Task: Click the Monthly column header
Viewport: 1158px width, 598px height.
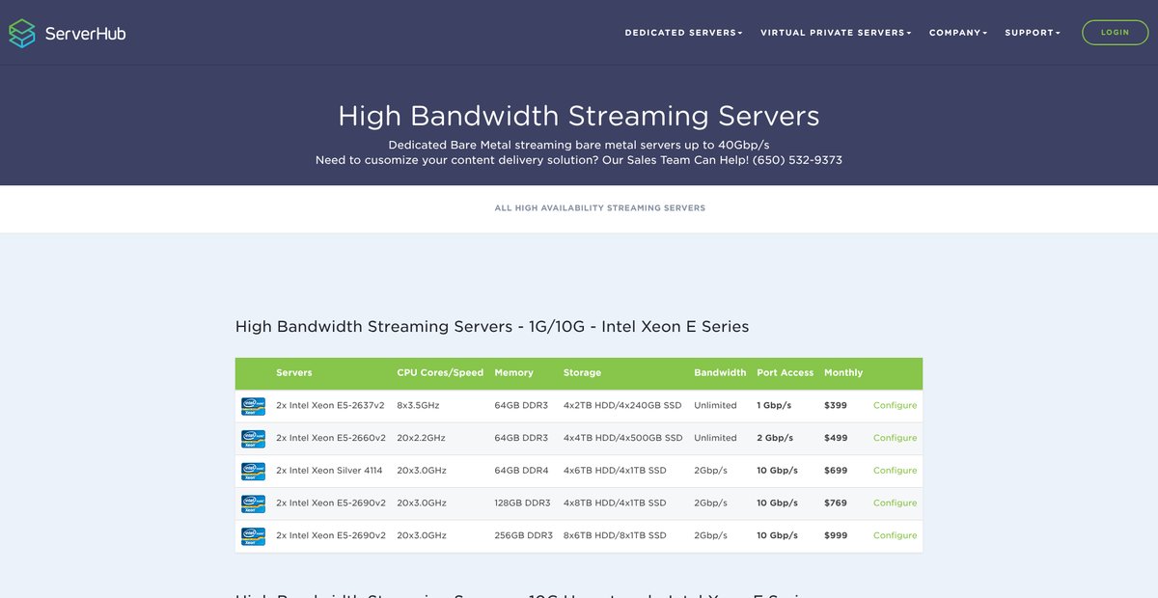Action: tap(843, 373)
